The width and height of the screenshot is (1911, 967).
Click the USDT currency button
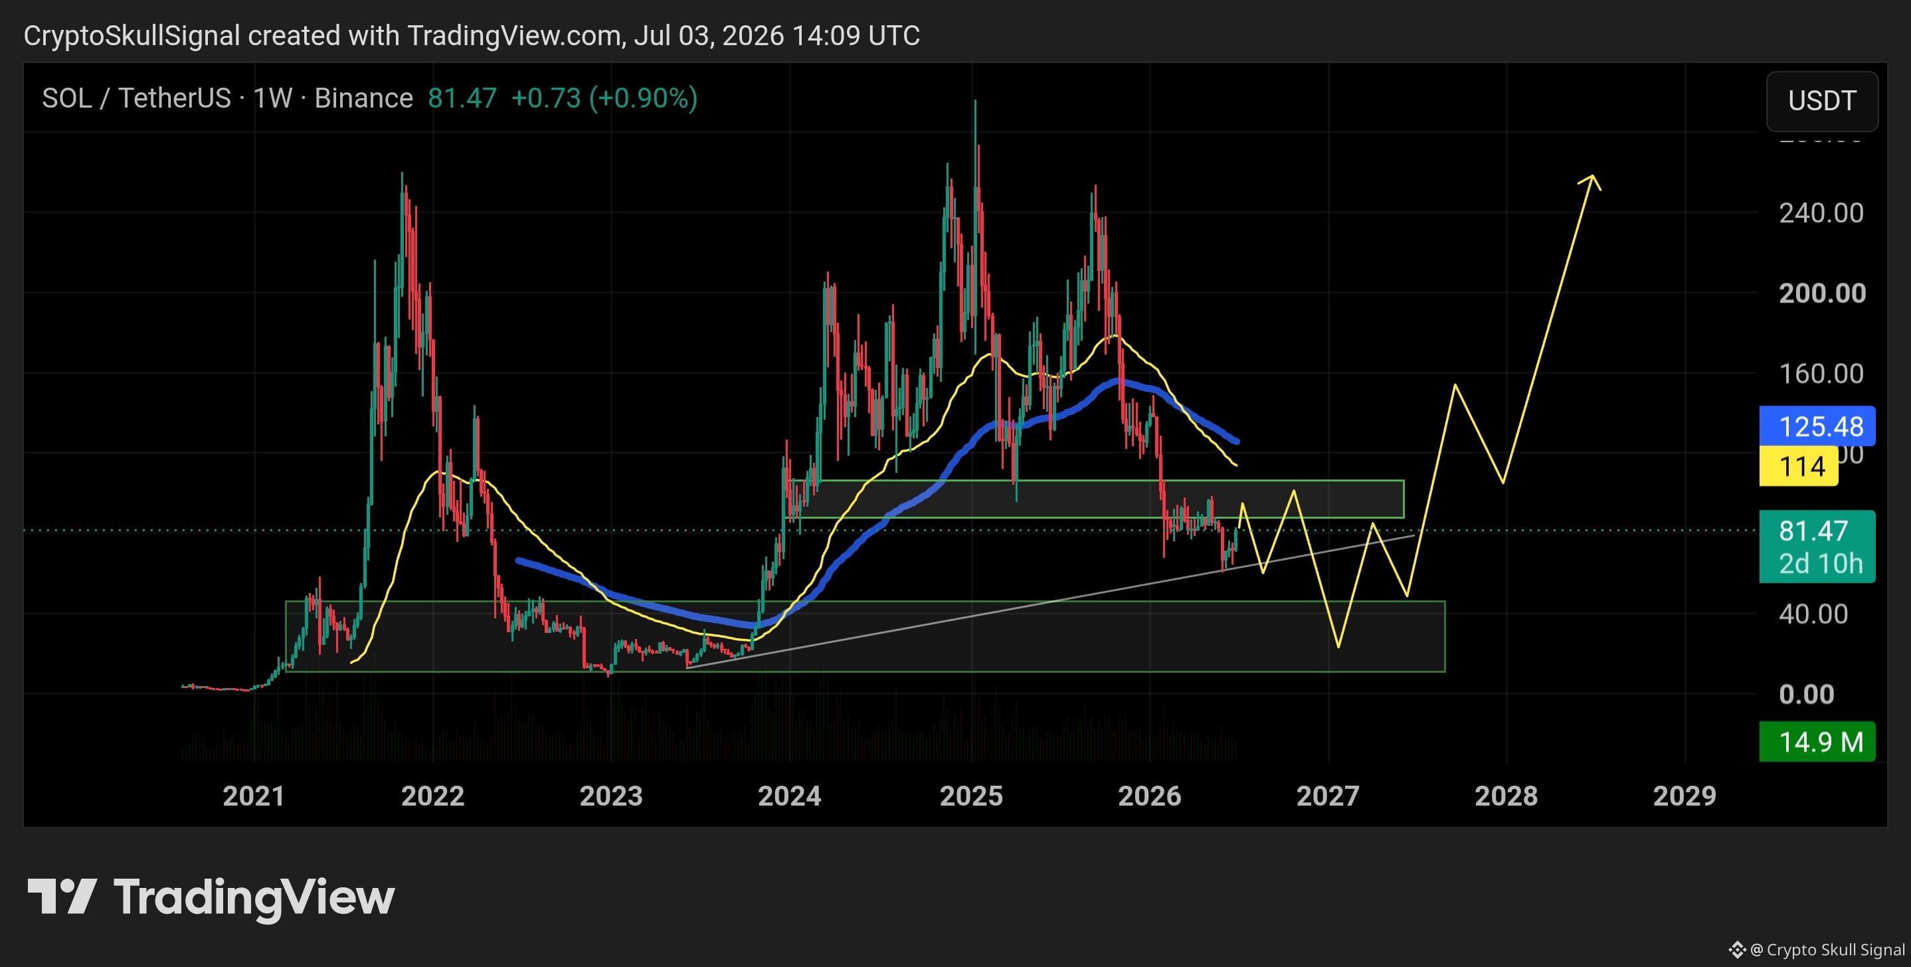1822,101
